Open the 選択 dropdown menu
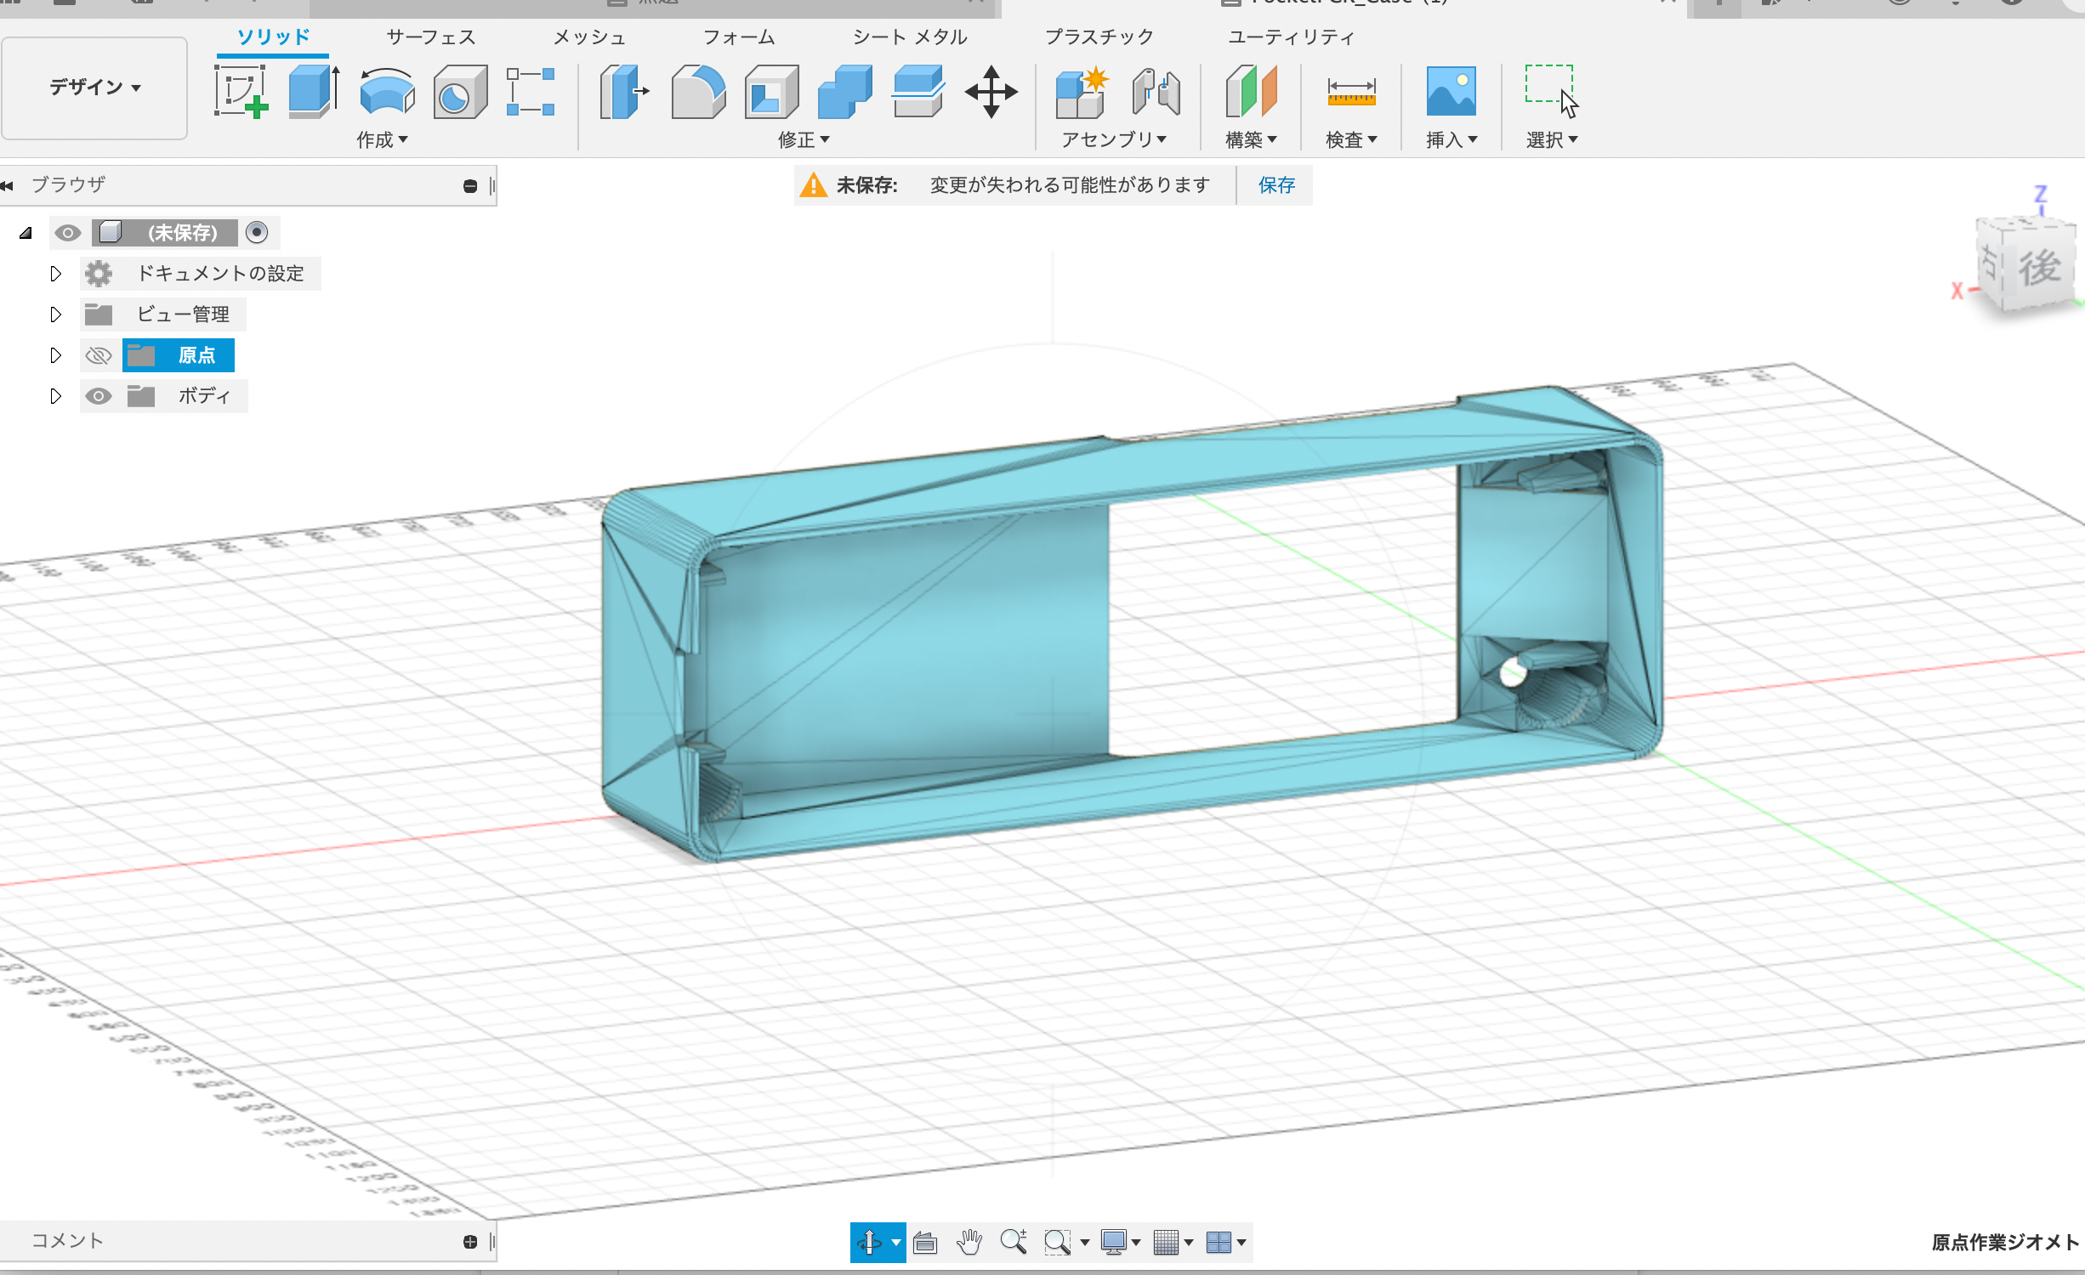The image size is (2085, 1275). click(x=1552, y=139)
